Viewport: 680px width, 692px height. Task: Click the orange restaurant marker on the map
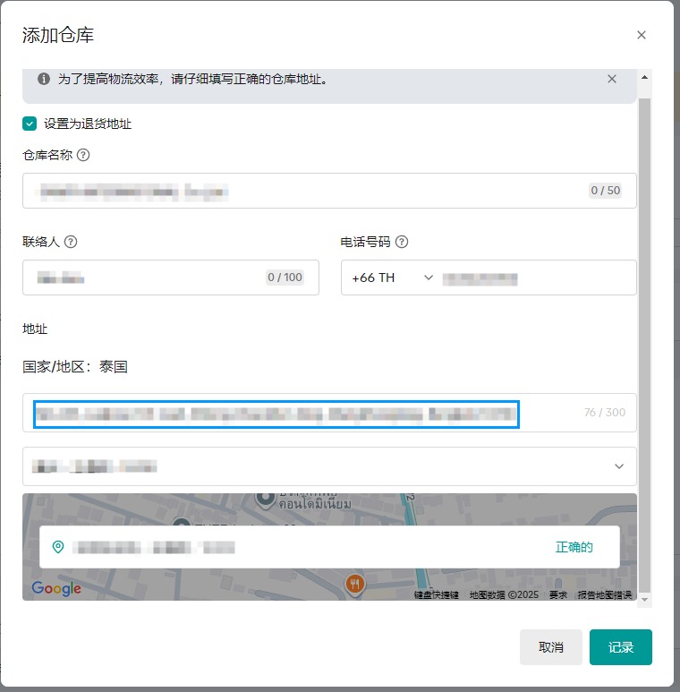[355, 585]
